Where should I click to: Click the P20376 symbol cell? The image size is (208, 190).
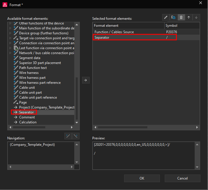point(171,32)
